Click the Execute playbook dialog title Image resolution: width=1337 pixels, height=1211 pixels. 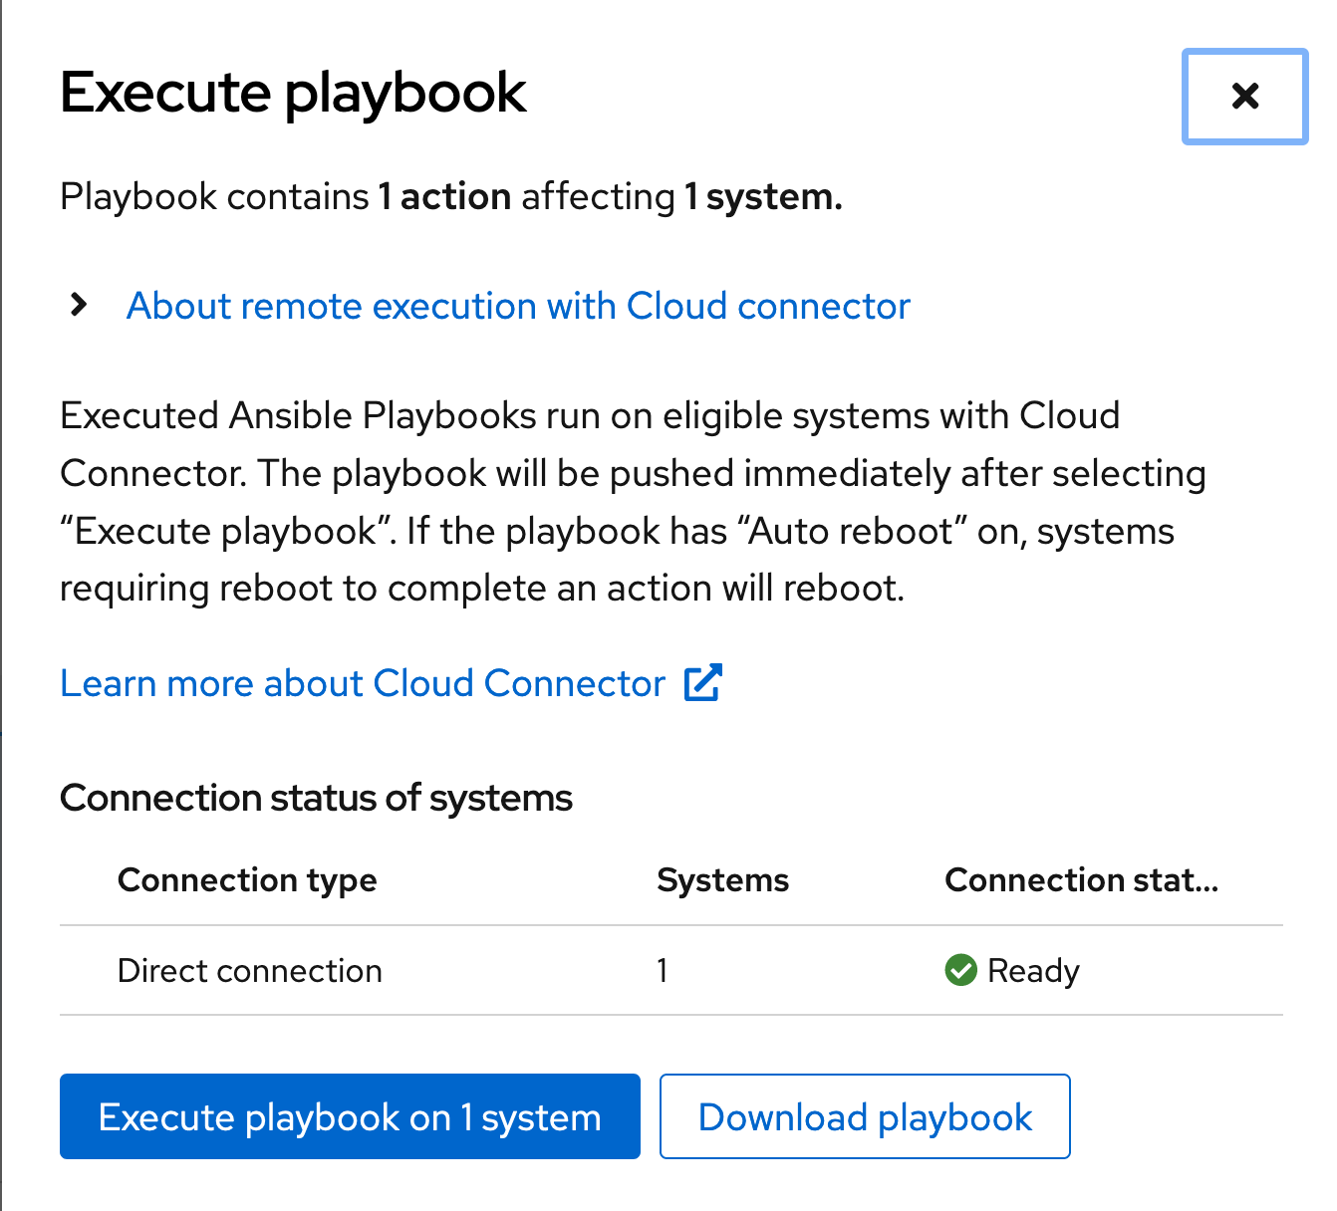(293, 93)
